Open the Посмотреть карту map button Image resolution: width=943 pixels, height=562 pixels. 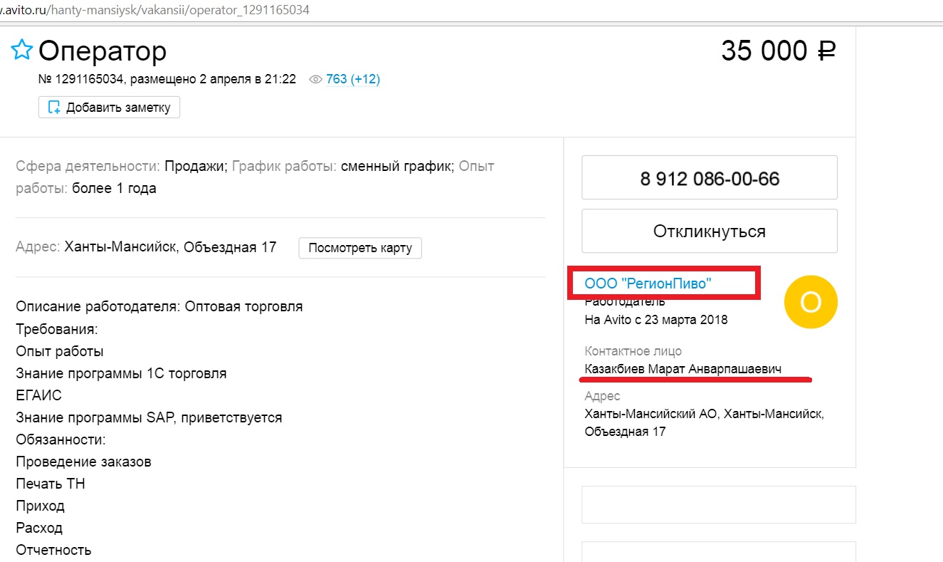click(360, 248)
